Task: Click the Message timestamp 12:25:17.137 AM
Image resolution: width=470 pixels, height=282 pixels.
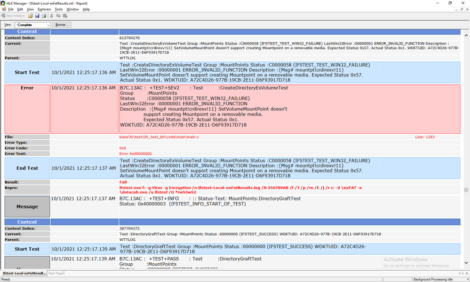Action: [83, 198]
